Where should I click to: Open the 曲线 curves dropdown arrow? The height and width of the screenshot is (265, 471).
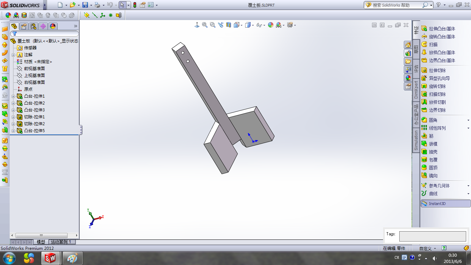point(468,194)
